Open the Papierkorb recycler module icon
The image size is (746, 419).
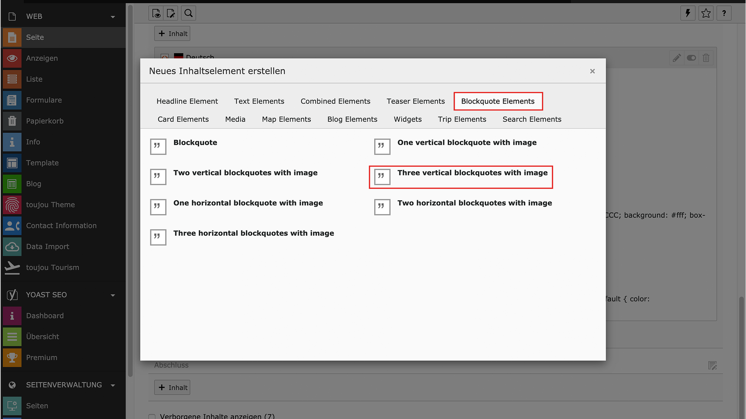point(12,121)
